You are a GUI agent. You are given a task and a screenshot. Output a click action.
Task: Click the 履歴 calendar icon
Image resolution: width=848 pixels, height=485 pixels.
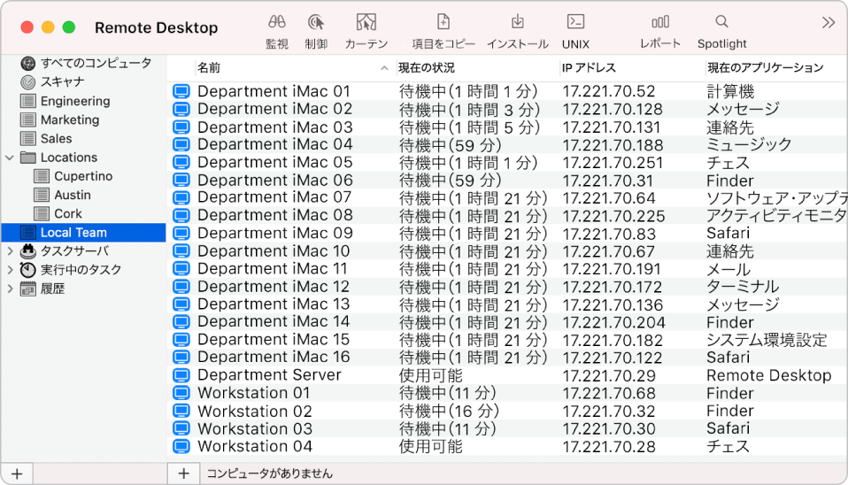(27, 289)
